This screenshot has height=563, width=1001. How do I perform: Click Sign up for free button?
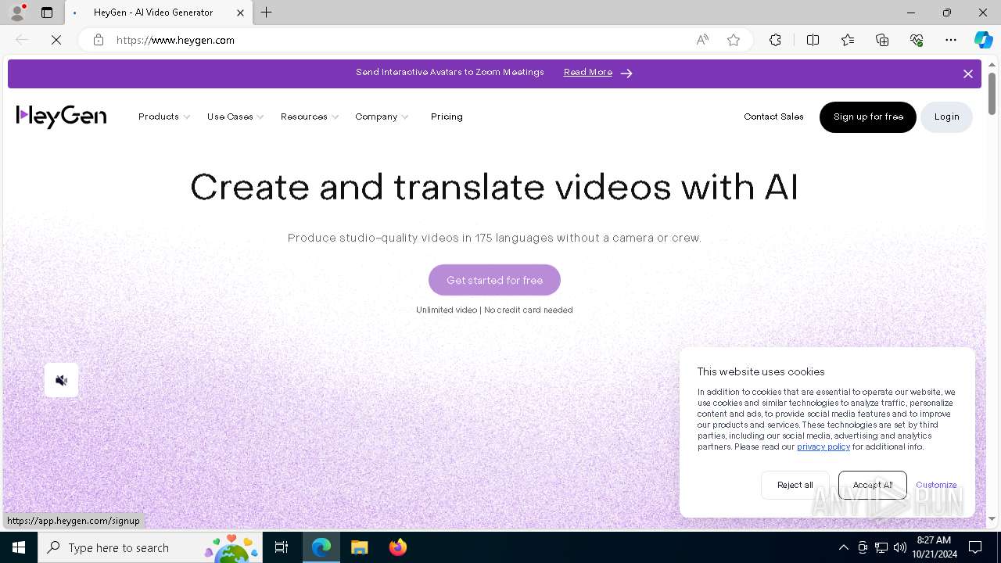(868, 117)
